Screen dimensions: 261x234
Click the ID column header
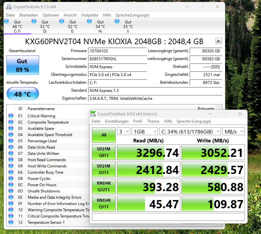point(20,109)
